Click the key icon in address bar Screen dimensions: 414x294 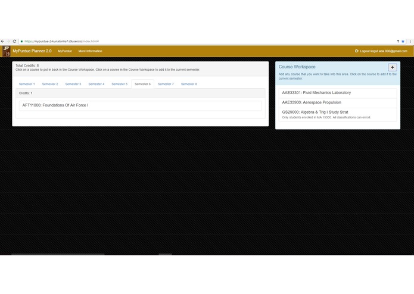pyautogui.click(x=398, y=42)
